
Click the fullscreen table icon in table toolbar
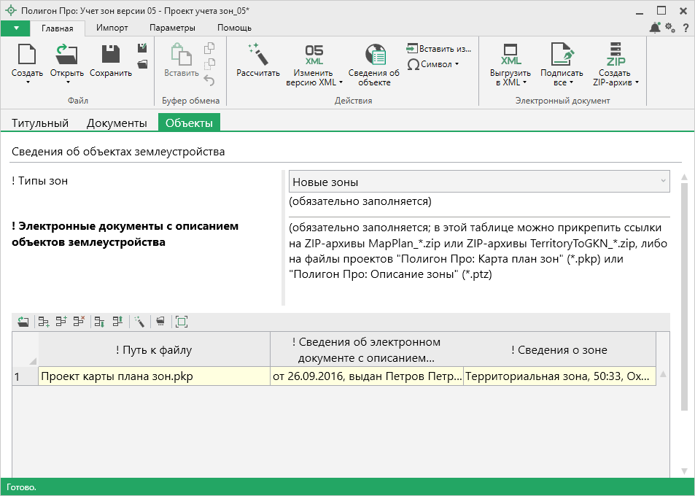coord(182,321)
